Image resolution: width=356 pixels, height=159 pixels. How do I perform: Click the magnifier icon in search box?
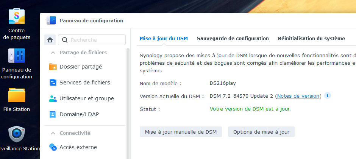point(65,40)
